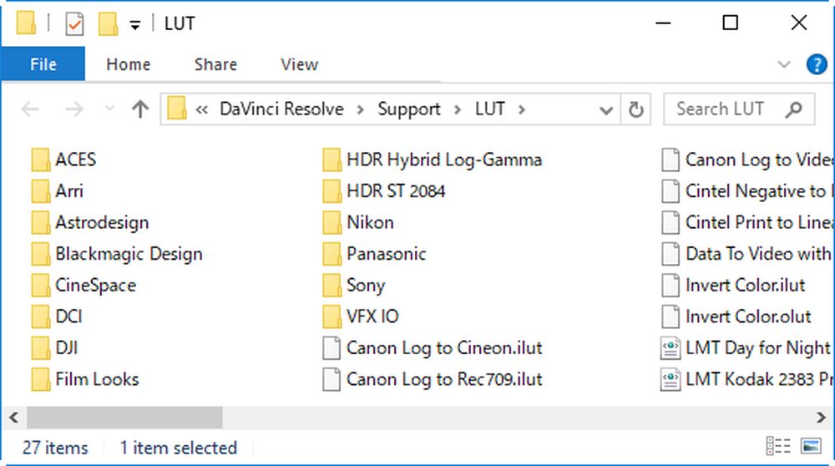Open address bar previous locations dropdown

point(606,110)
